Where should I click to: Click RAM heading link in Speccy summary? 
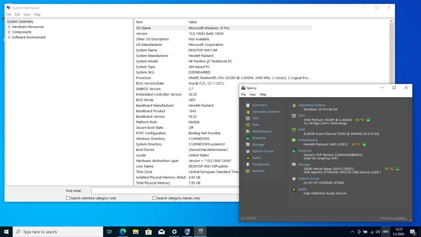point(301,130)
